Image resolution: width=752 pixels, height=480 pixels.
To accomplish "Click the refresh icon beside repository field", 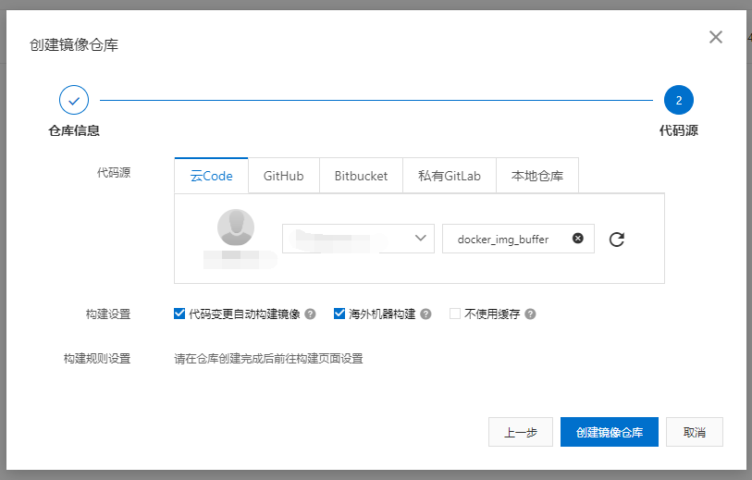I will [617, 240].
